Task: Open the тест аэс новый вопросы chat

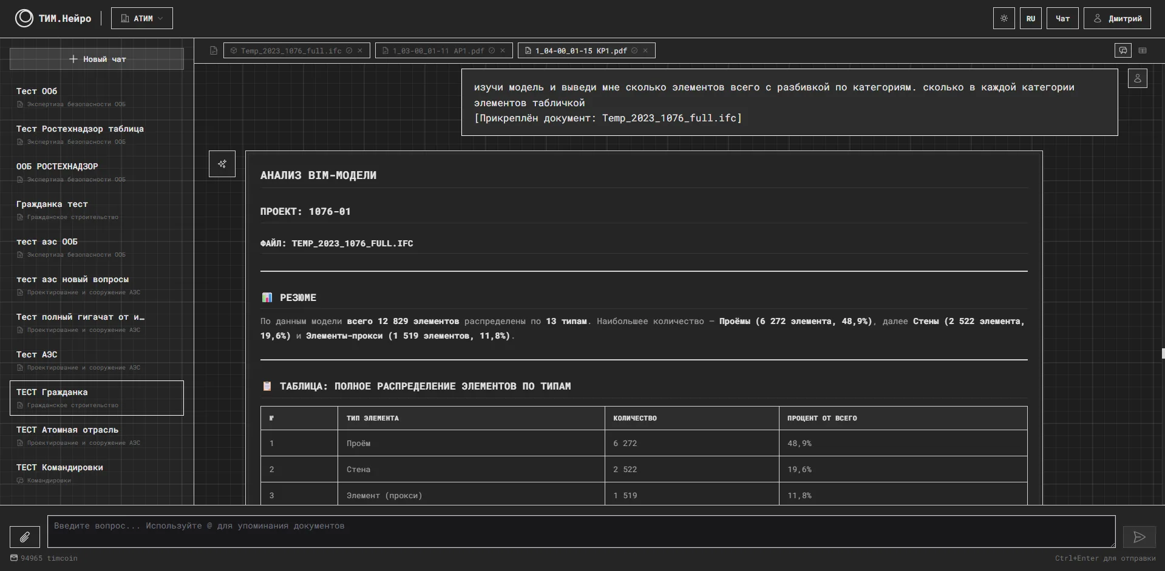Action: pyautogui.click(x=97, y=285)
